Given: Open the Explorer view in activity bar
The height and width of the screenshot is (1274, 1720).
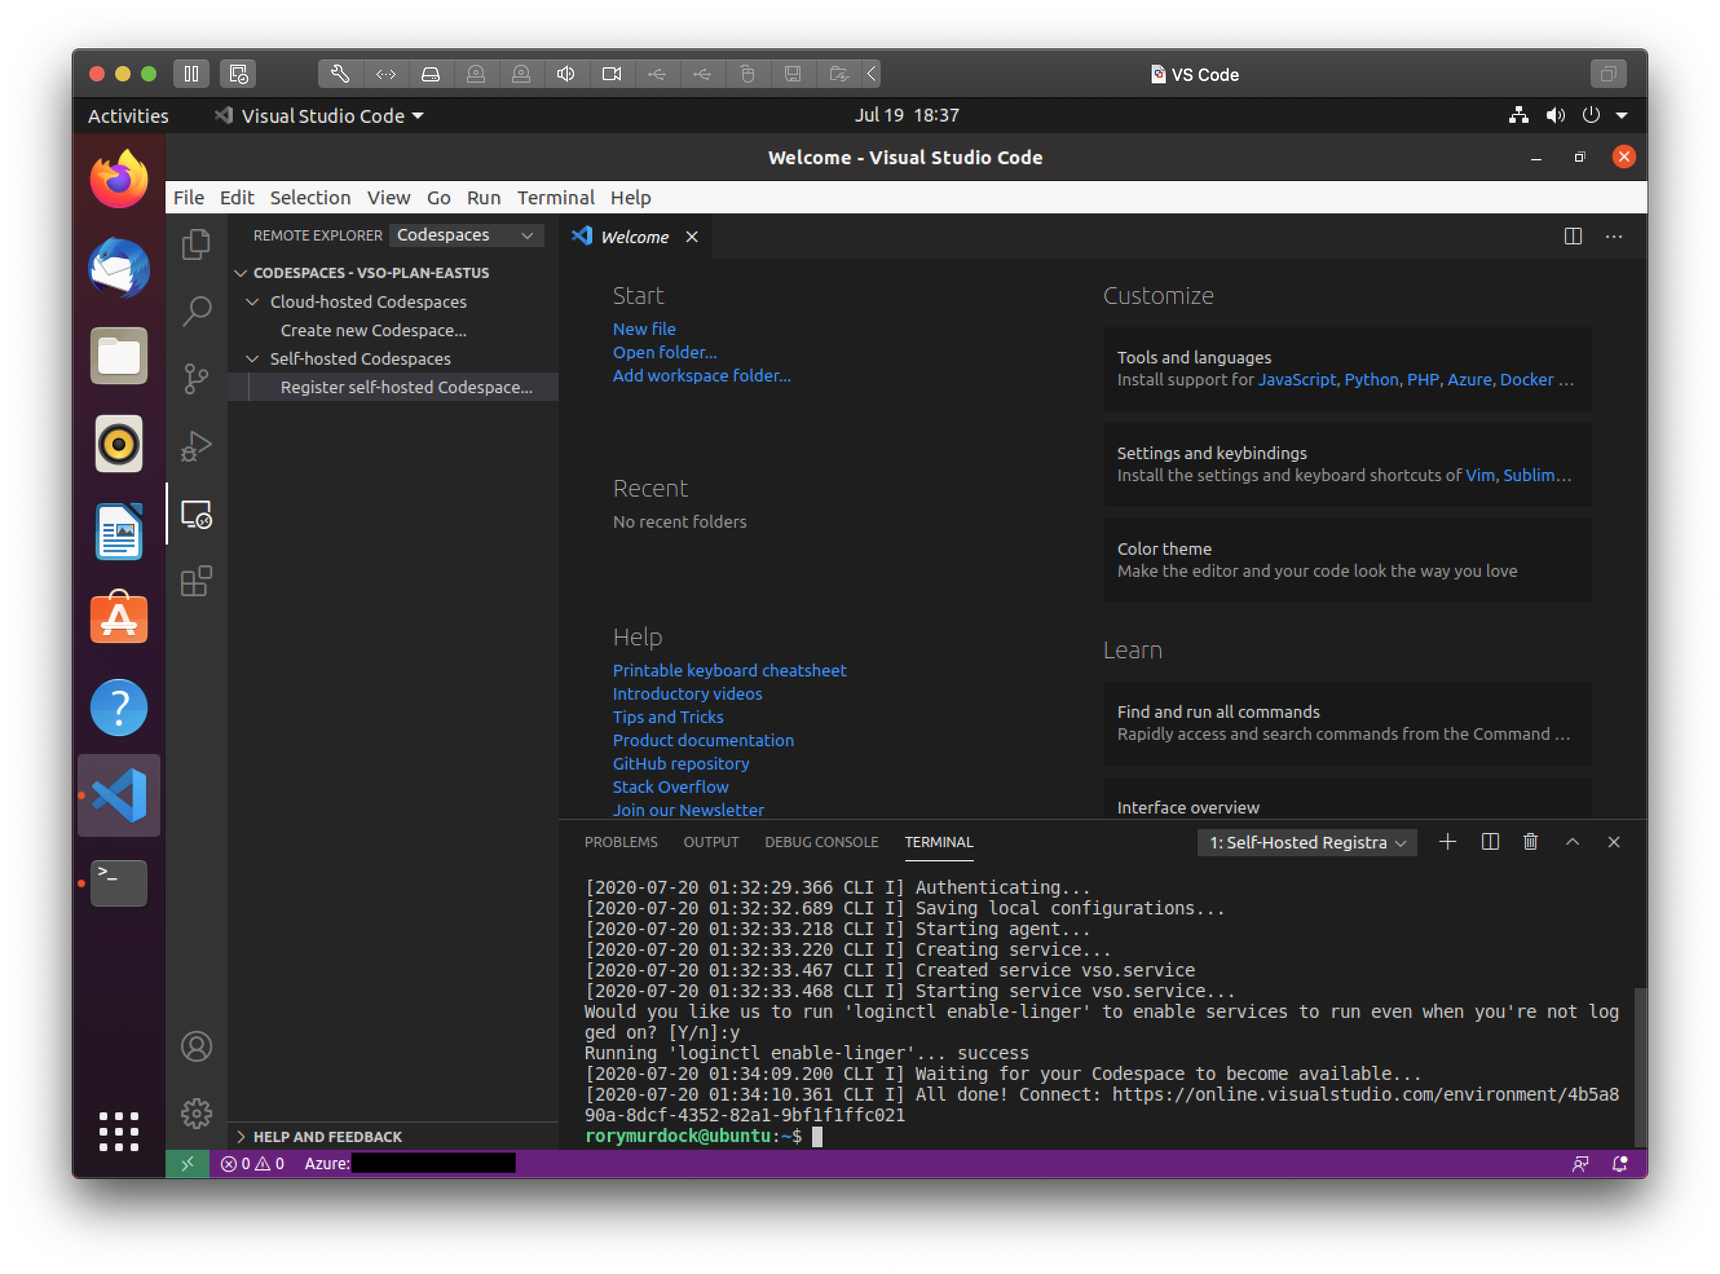Looking at the screenshot, I should click(196, 244).
